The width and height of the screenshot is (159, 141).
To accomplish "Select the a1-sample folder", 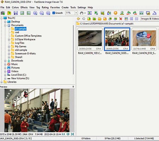I will pos(20,29).
